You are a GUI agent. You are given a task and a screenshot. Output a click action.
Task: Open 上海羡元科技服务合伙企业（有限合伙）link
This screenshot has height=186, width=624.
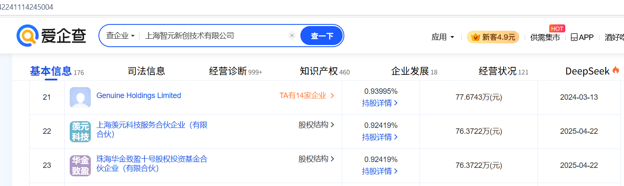pyautogui.click(x=152, y=130)
